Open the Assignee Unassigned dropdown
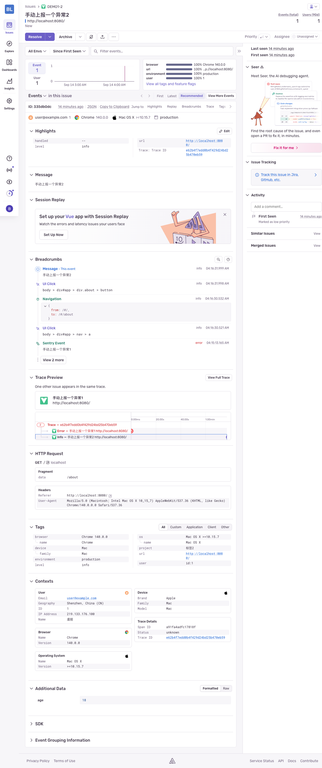 pyautogui.click(x=306, y=36)
